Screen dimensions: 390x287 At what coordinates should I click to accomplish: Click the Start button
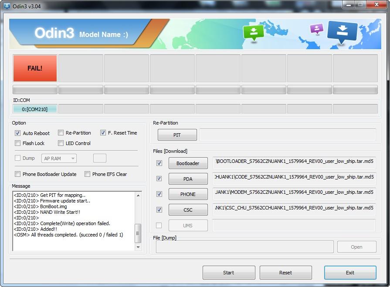229,273
